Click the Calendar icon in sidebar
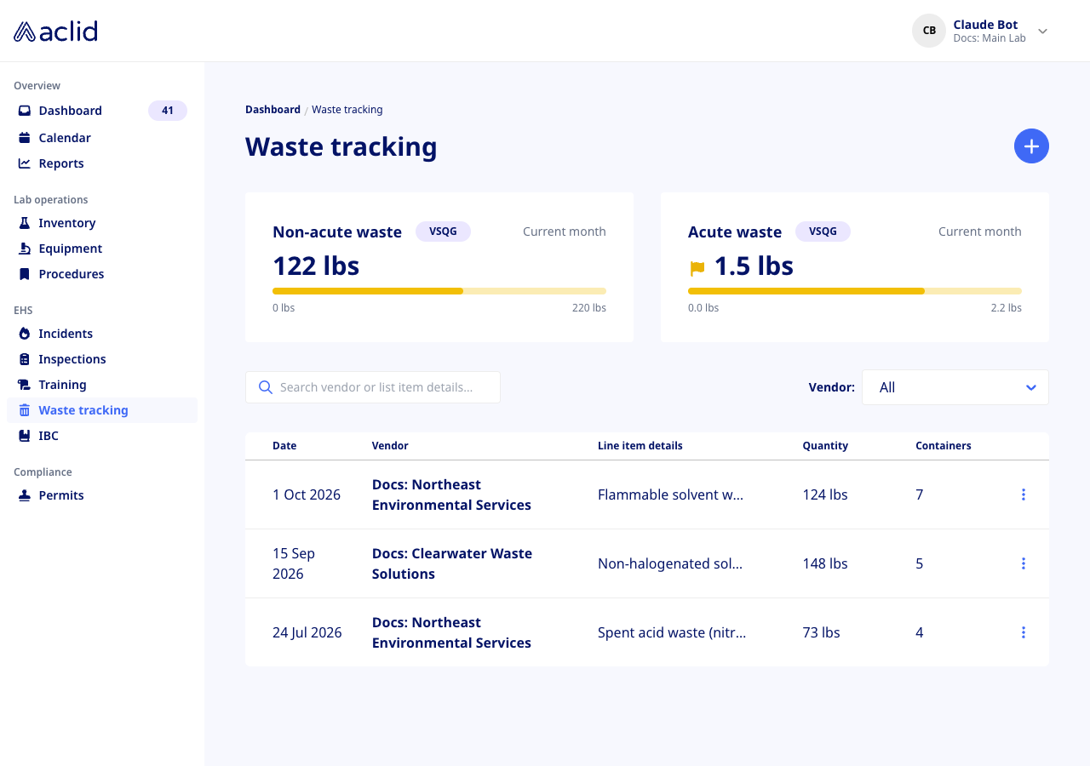The width and height of the screenshot is (1090, 766). (x=25, y=138)
